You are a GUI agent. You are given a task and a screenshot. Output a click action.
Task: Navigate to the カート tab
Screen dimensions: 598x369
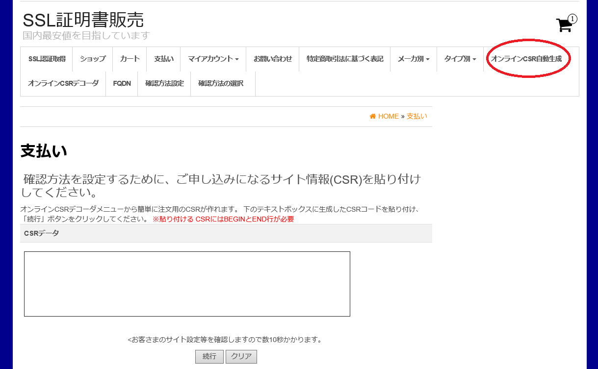tap(129, 59)
